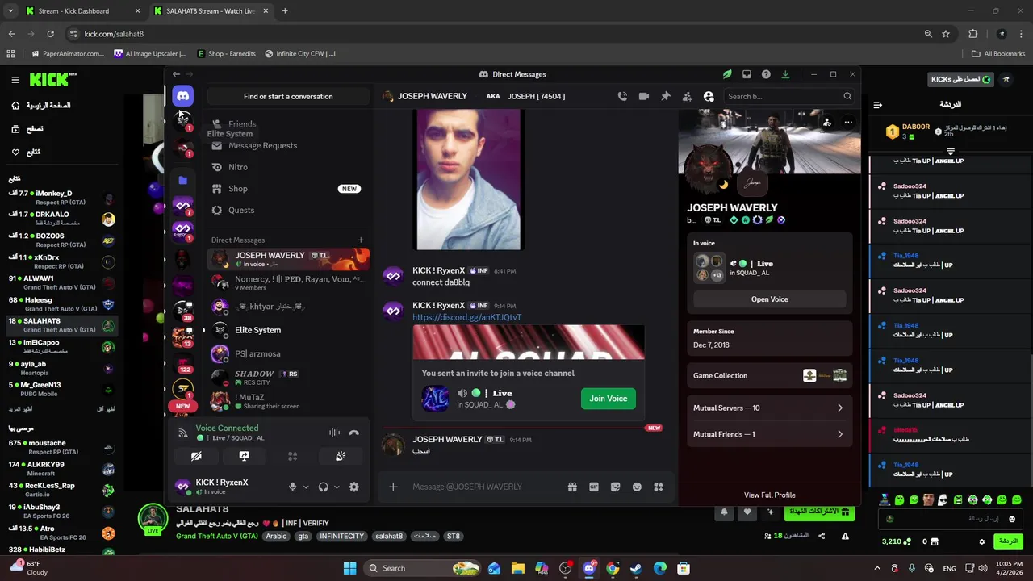Screen dimensions: 1033x581
Task: Collapse the Kick chat panel
Action: 878,104
